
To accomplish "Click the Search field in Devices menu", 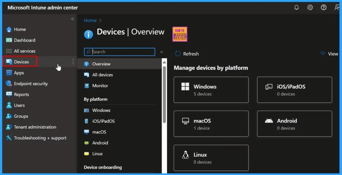I will [120, 52].
